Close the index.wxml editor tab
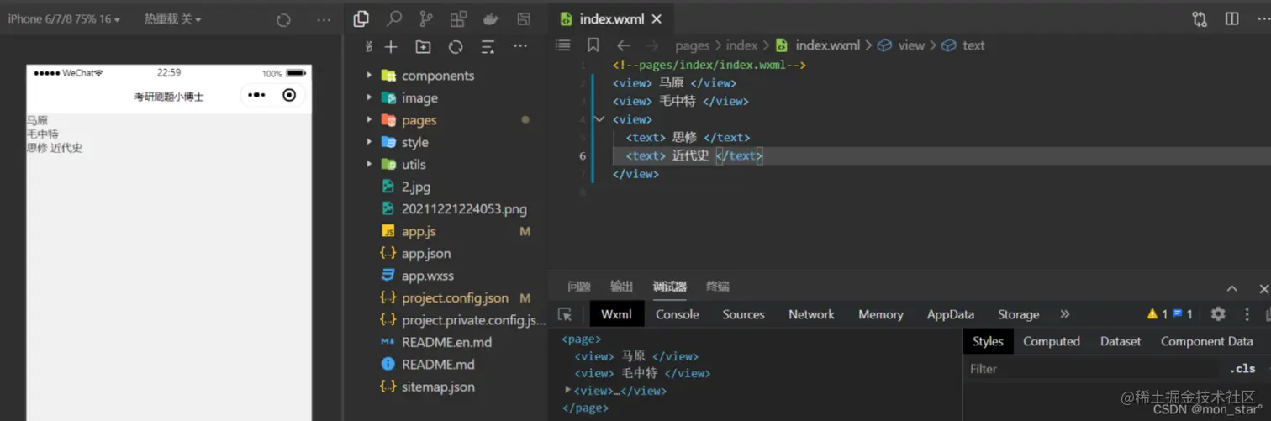 pos(657,18)
